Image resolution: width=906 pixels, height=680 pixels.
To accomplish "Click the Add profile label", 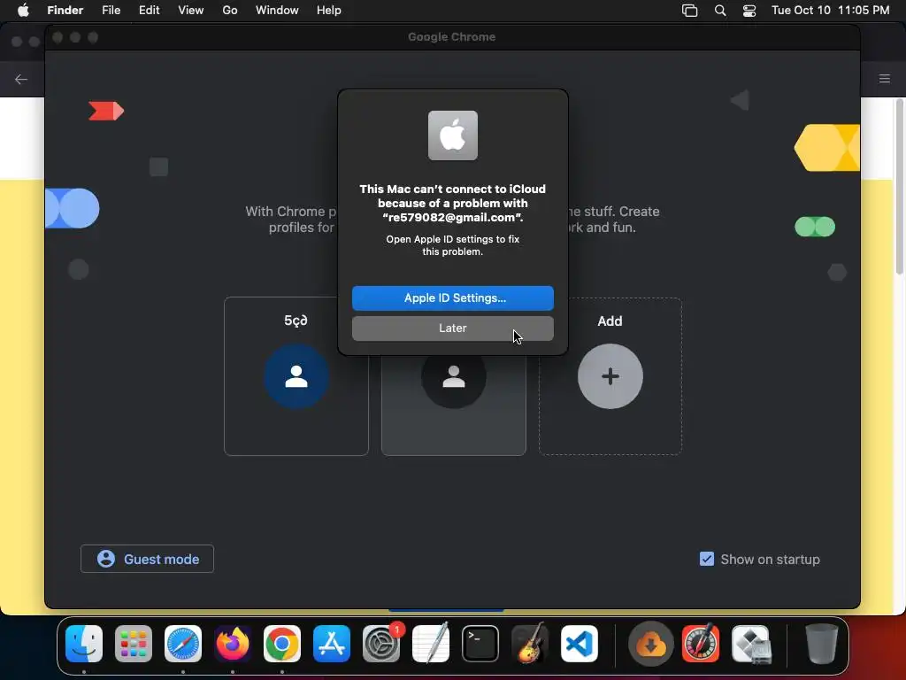I will [x=610, y=321].
